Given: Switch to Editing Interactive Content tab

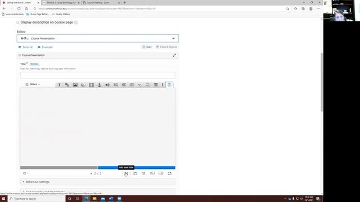Looking at the screenshot, I should click(x=21, y=3).
